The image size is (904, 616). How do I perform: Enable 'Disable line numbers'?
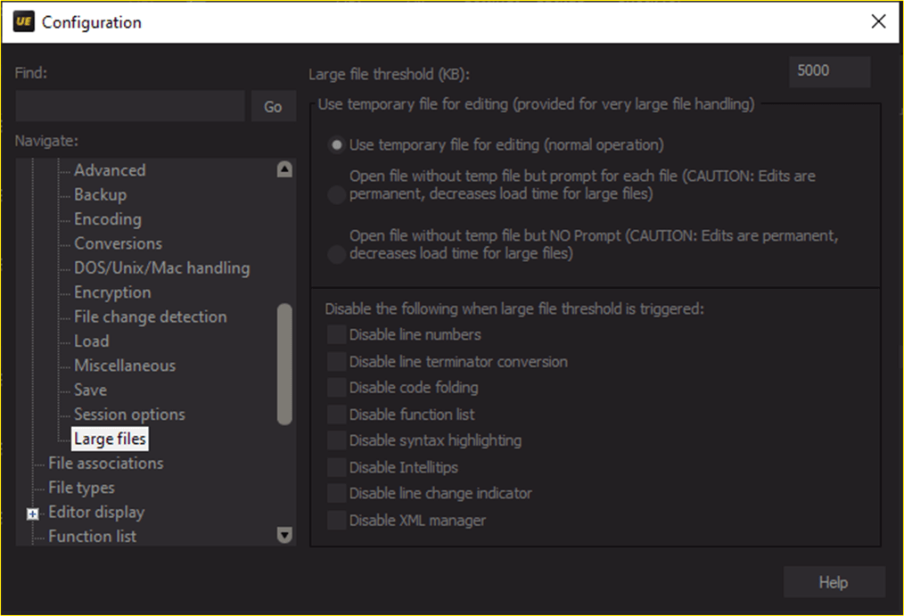336,334
